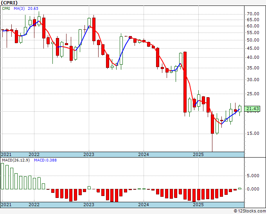Image resolution: width=266 pixels, height=214 pixels.
Task: Click the 25.00 price axis label
Action: click(253, 94)
